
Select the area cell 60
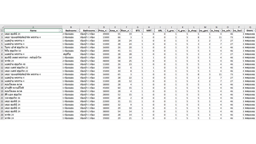(115, 88)
